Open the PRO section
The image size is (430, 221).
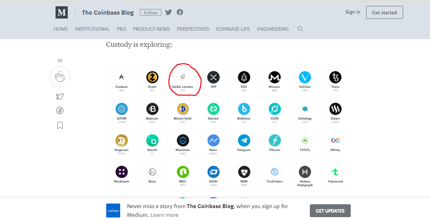coord(122,29)
